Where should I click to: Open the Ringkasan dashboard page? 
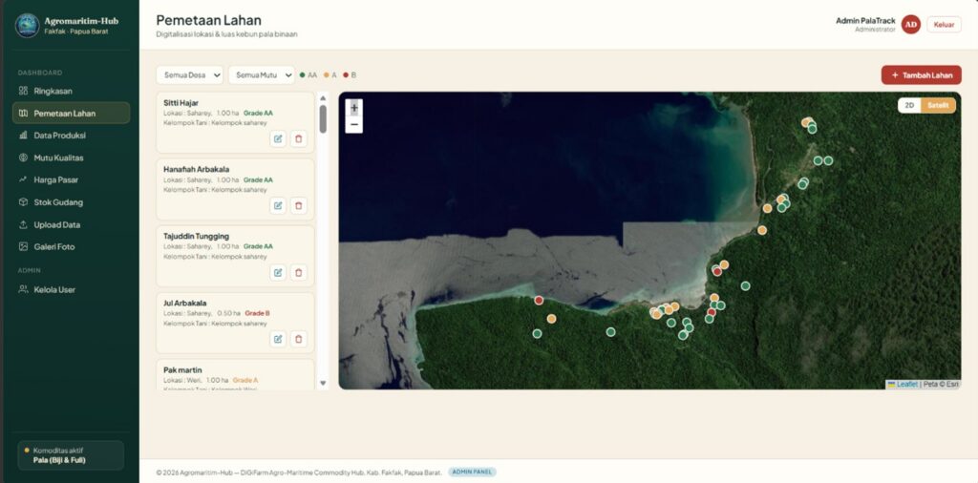71,91
